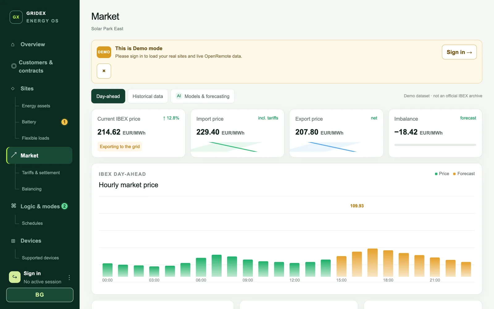Screen dimensions: 494x309
Task: Click Sign in at sidebar bottom
Action: [x=32, y=273]
